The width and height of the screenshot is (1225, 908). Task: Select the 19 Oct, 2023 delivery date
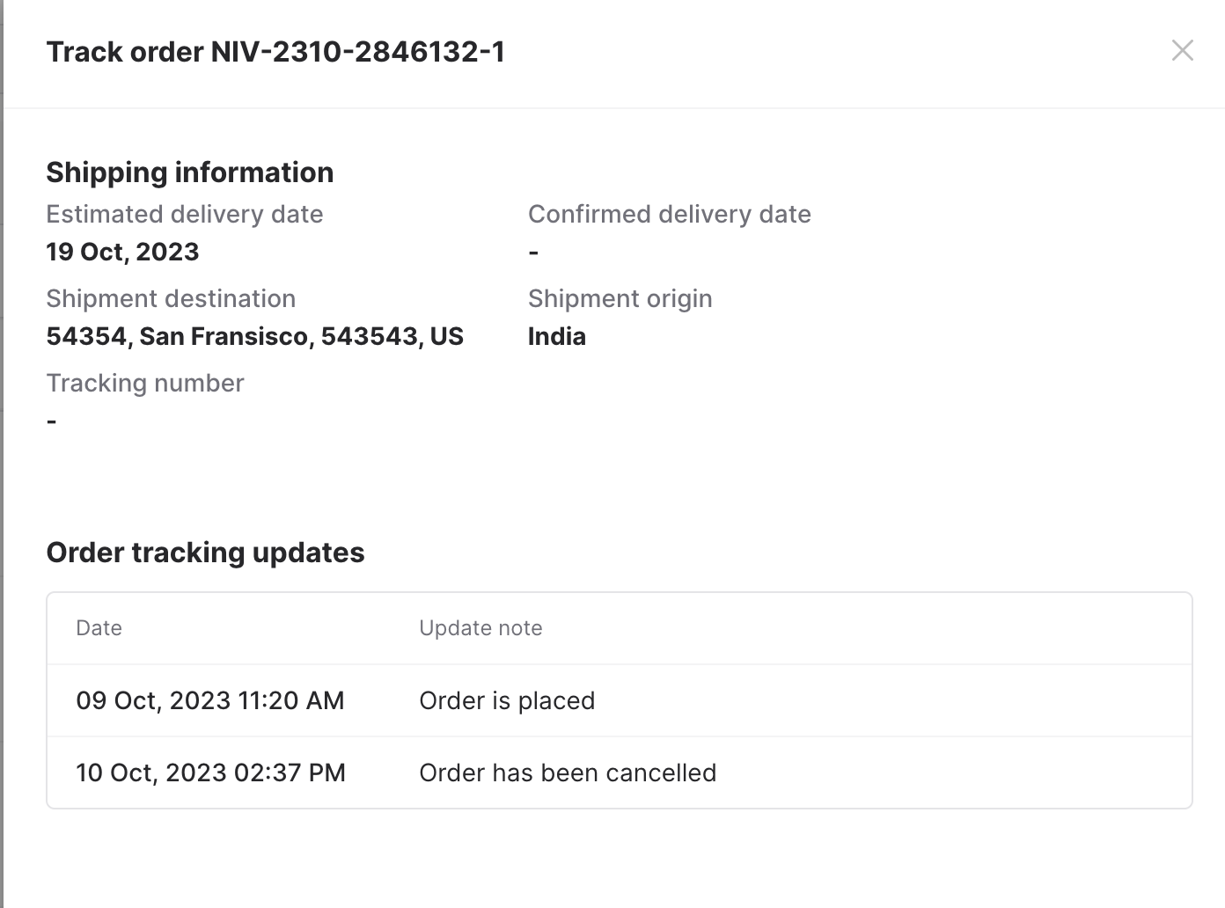point(122,253)
